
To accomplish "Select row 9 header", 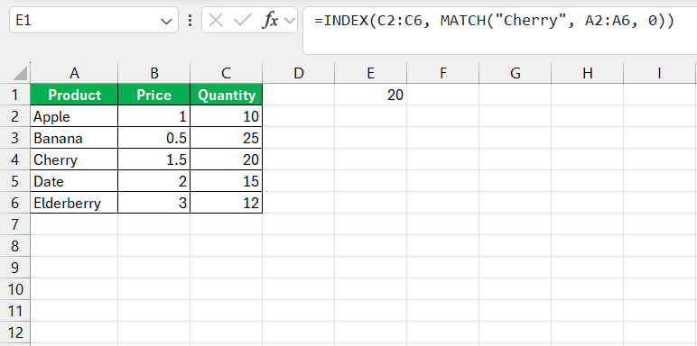I will point(15,268).
